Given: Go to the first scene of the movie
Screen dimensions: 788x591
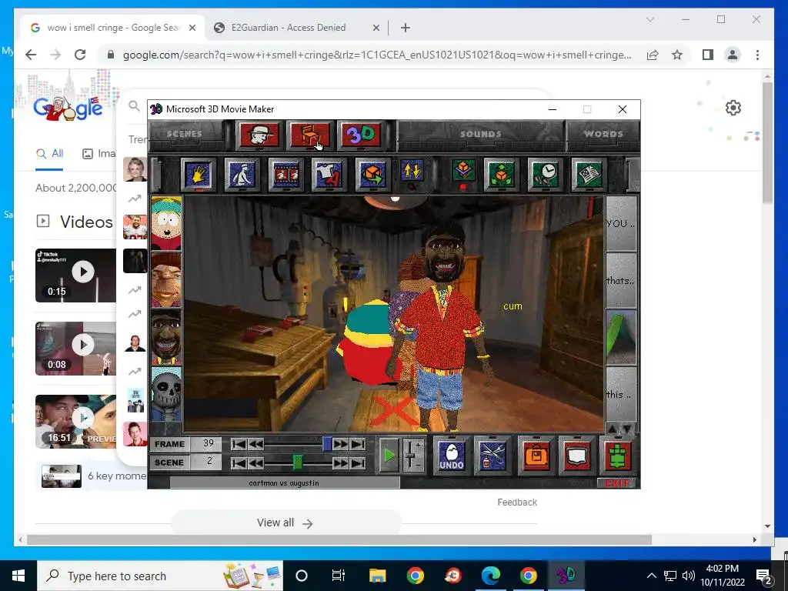Looking at the screenshot, I should 239,462.
